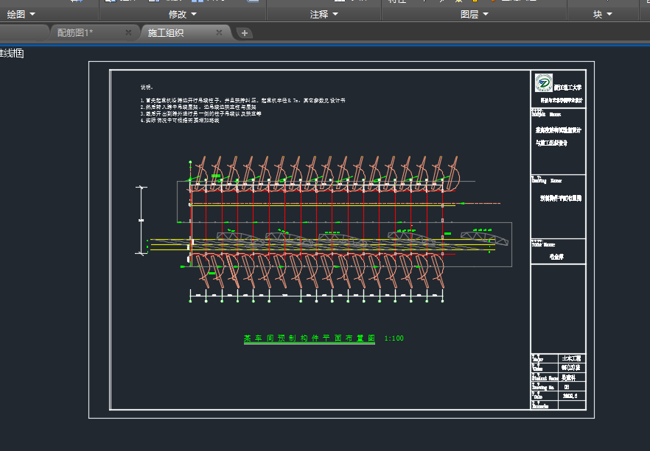The image size is (650, 451).
Task: Select the green drawing title 某车间预制构件平面布置图
Action: click(310, 338)
